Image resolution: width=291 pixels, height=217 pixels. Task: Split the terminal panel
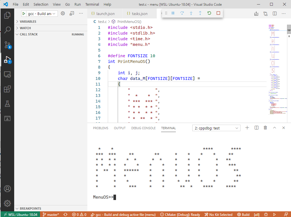click(x=256, y=128)
